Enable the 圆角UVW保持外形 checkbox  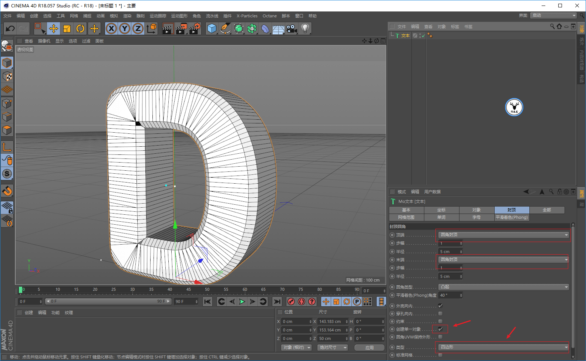coord(440,337)
